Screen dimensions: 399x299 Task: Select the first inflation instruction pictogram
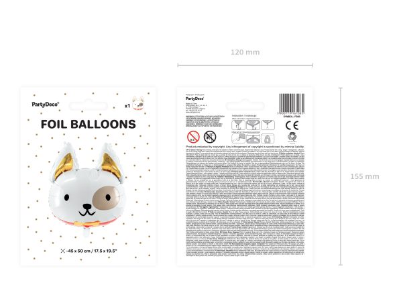(239, 125)
